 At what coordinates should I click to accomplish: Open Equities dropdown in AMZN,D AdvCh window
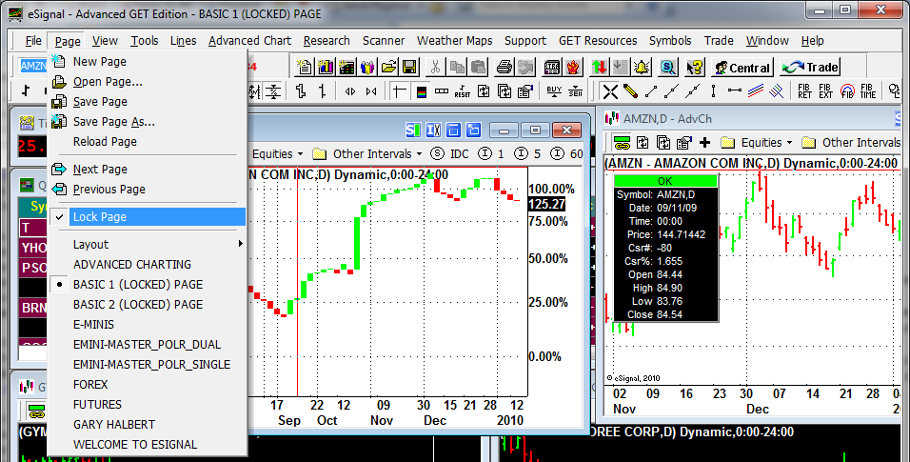point(757,142)
